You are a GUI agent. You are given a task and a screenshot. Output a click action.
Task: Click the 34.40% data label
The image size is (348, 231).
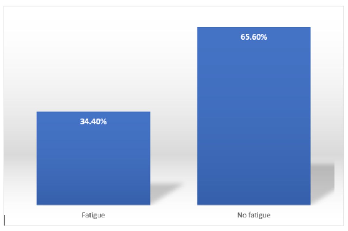coord(93,122)
